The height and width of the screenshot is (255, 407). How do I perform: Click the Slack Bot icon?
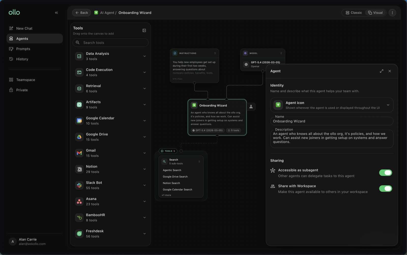[79, 185]
